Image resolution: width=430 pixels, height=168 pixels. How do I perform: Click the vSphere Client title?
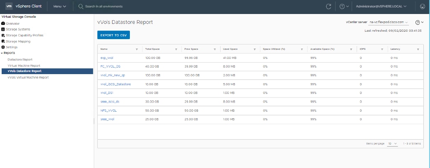click(28, 6)
